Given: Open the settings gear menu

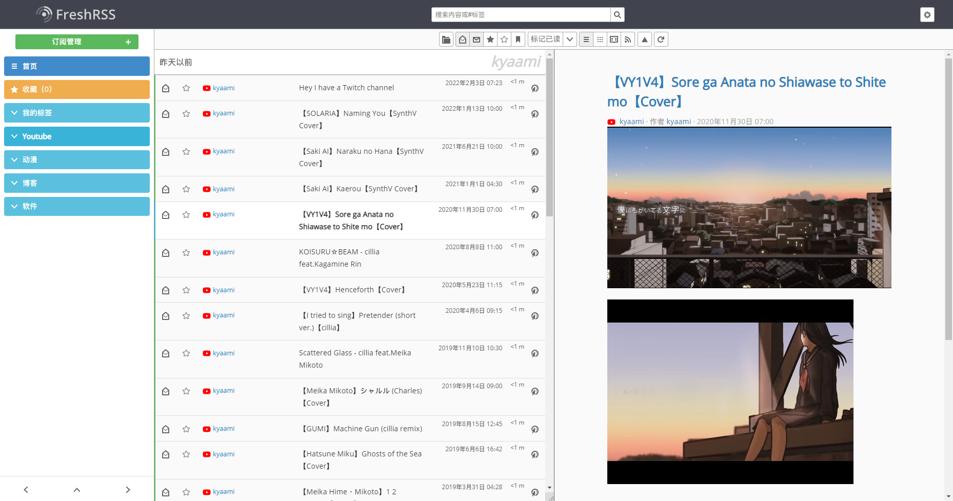Looking at the screenshot, I should coord(927,15).
